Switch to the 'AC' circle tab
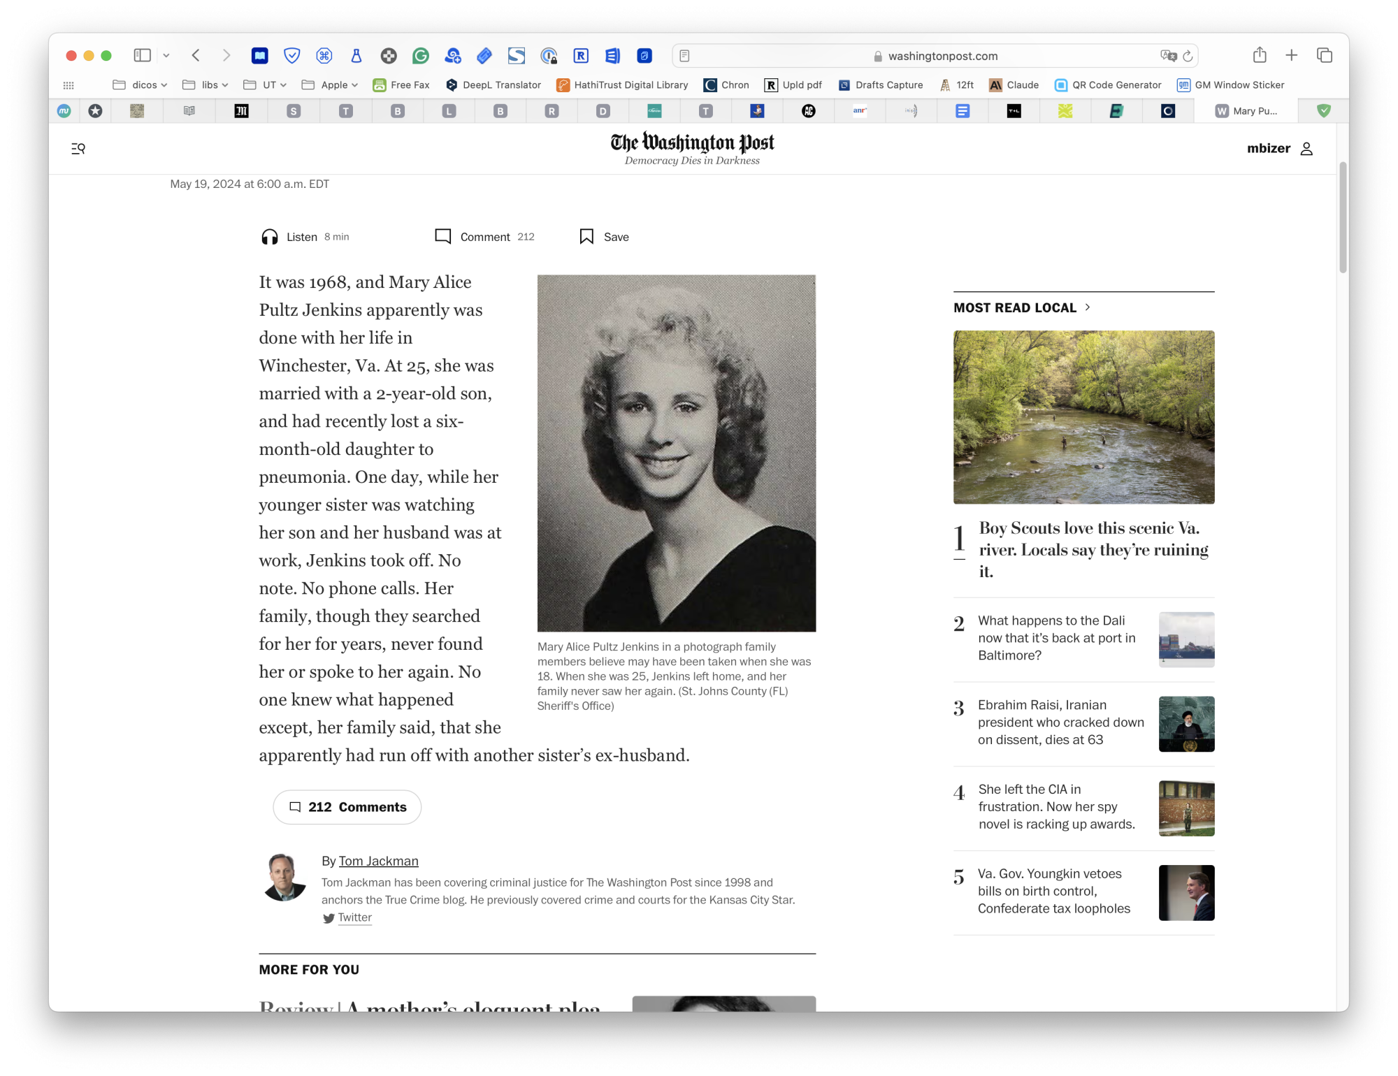The width and height of the screenshot is (1398, 1076). (x=809, y=111)
